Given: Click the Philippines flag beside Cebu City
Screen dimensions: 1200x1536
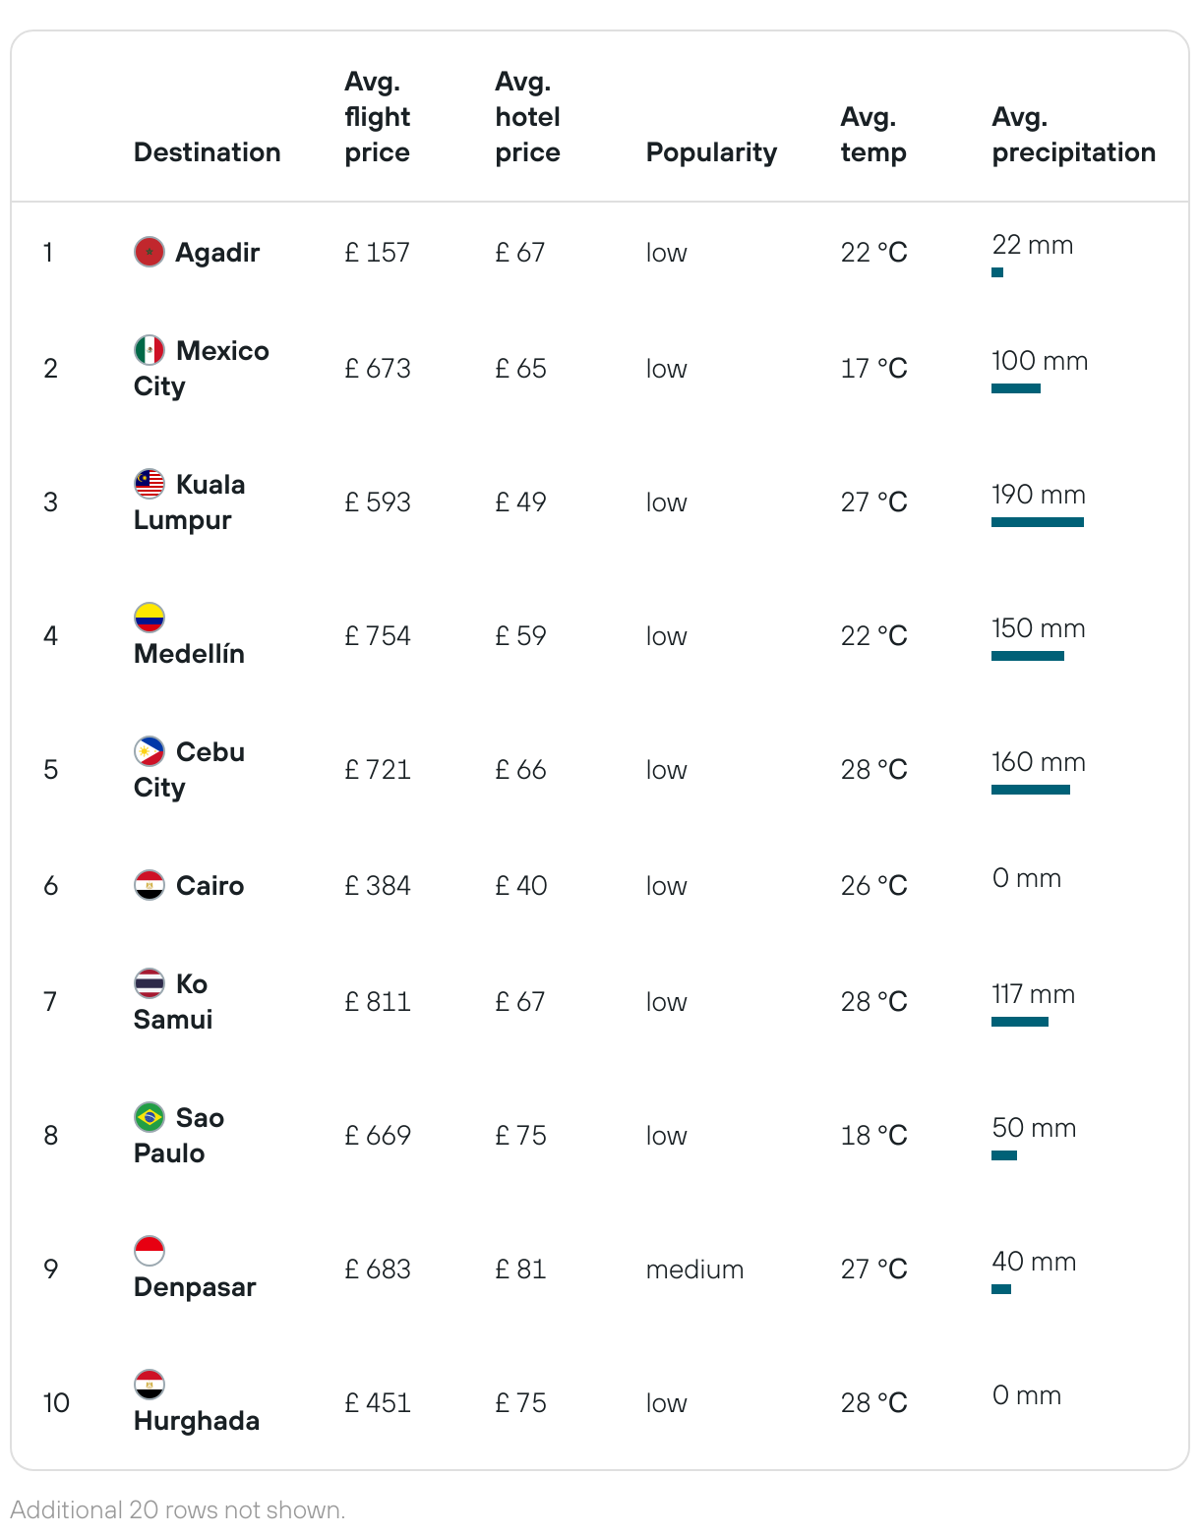Looking at the screenshot, I should [150, 751].
